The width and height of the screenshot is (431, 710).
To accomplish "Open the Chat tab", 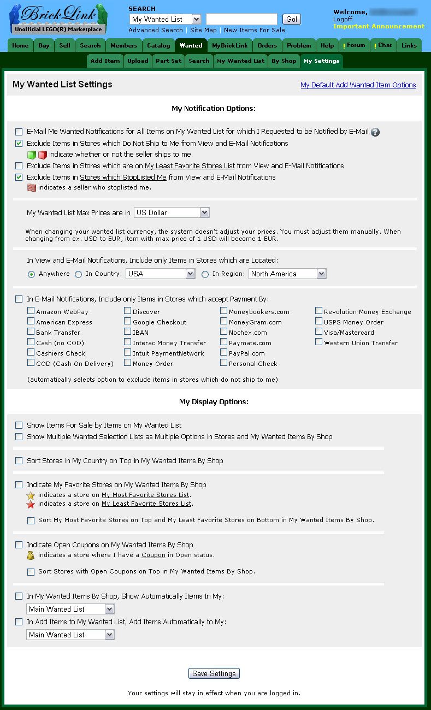I will (x=383, y=45).
